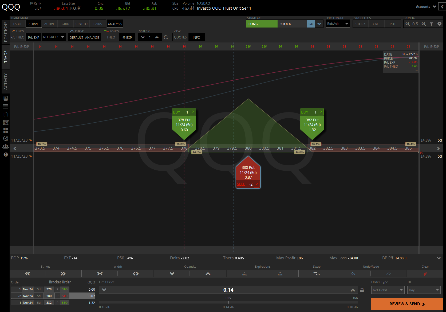Open Net Debit order type dropdown
The height and width of the screenshot is (312, 446).
point(388,290)
